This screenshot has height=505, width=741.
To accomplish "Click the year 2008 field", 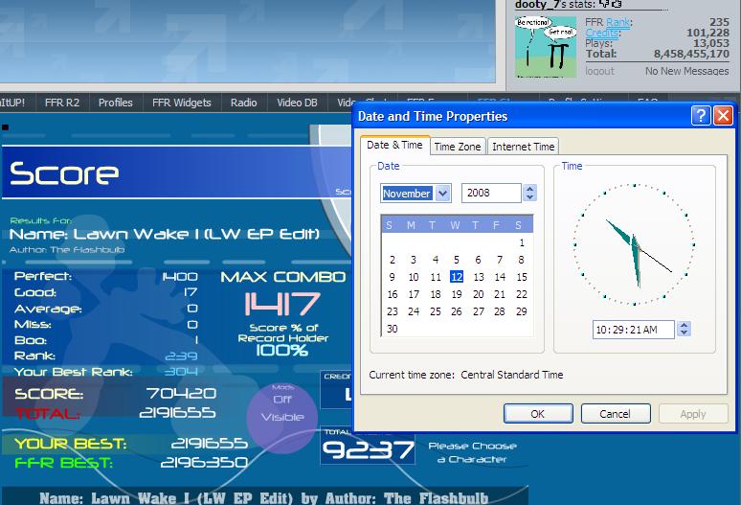I will 491,193.
